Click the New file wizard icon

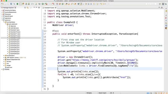click(x=2, y=4)
